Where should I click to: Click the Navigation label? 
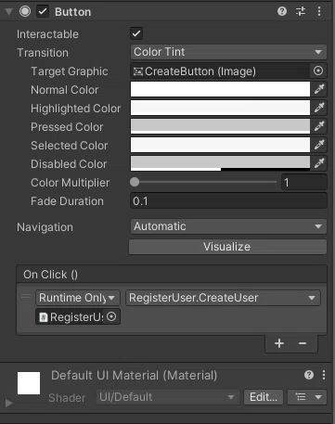click(x=45, y=227)
